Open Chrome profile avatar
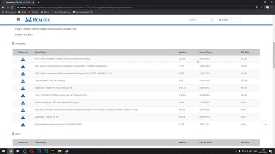 (x=267, y=8)
